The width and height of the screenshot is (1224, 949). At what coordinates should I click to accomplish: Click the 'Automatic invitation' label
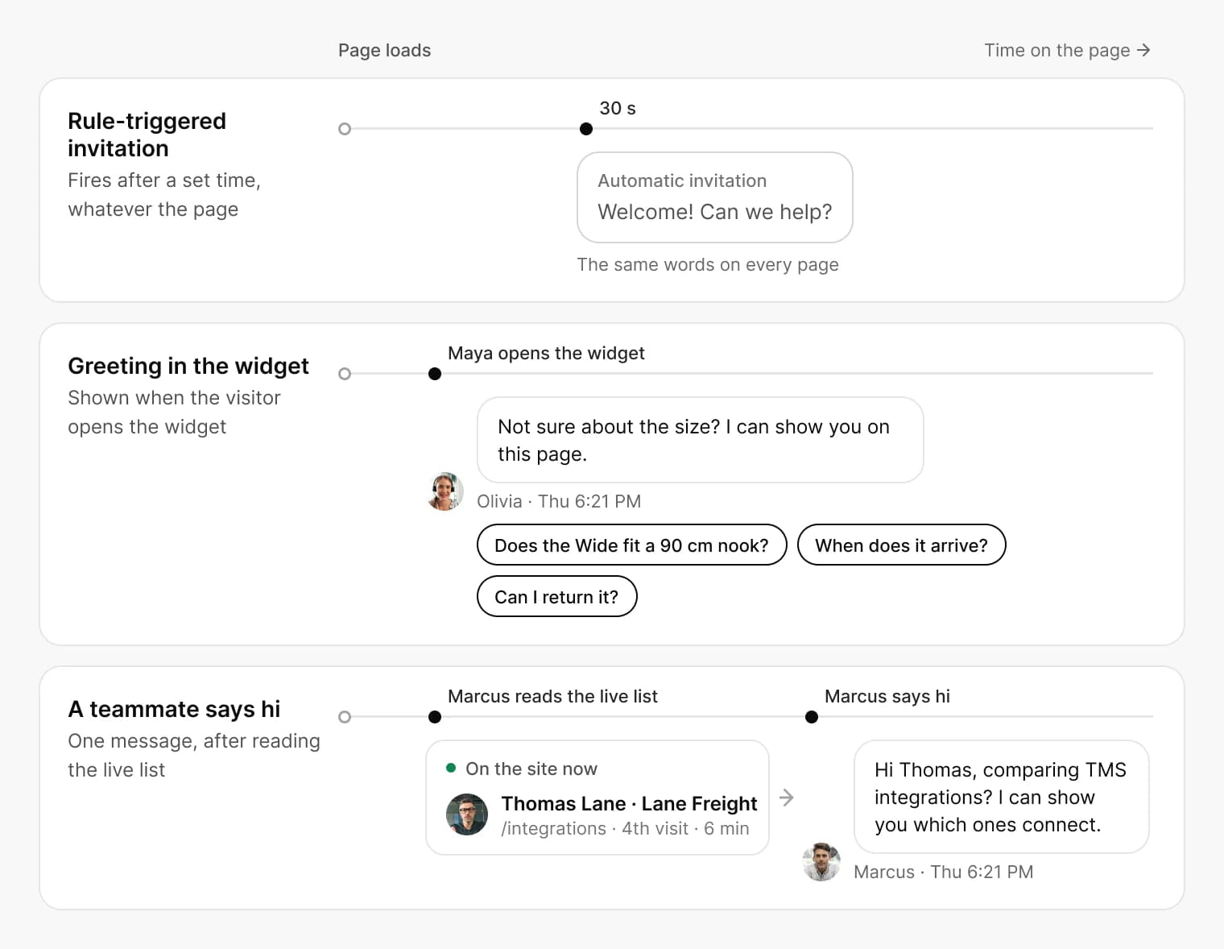682,180
